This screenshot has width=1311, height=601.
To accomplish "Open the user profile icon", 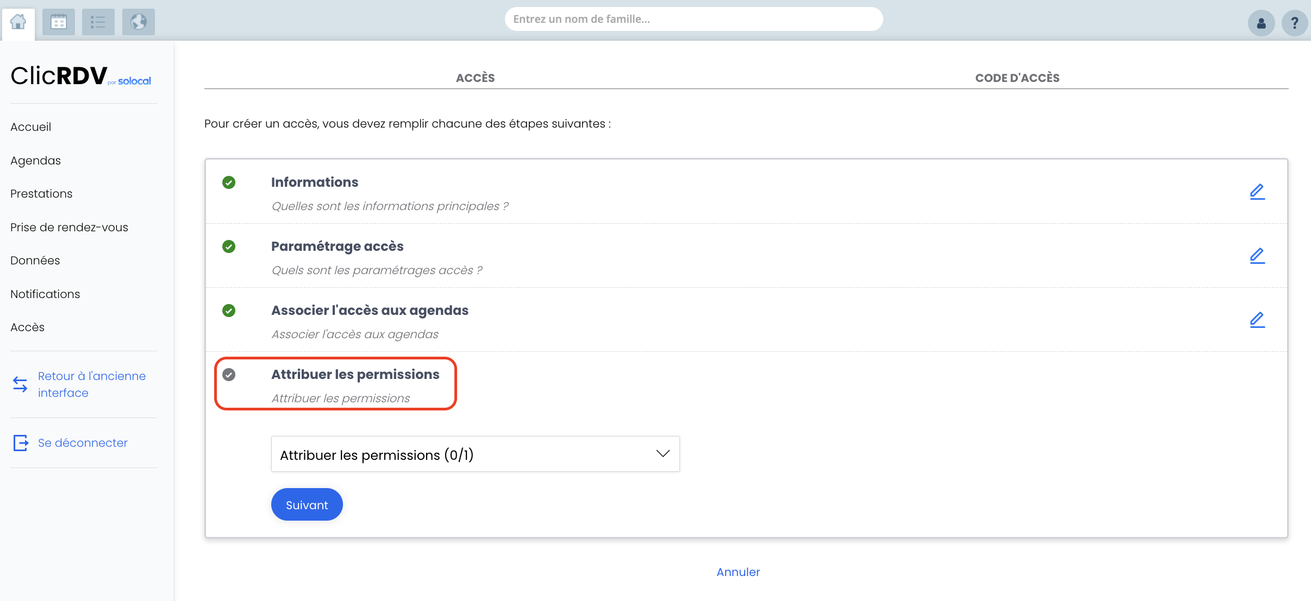I will (1261, 23).
